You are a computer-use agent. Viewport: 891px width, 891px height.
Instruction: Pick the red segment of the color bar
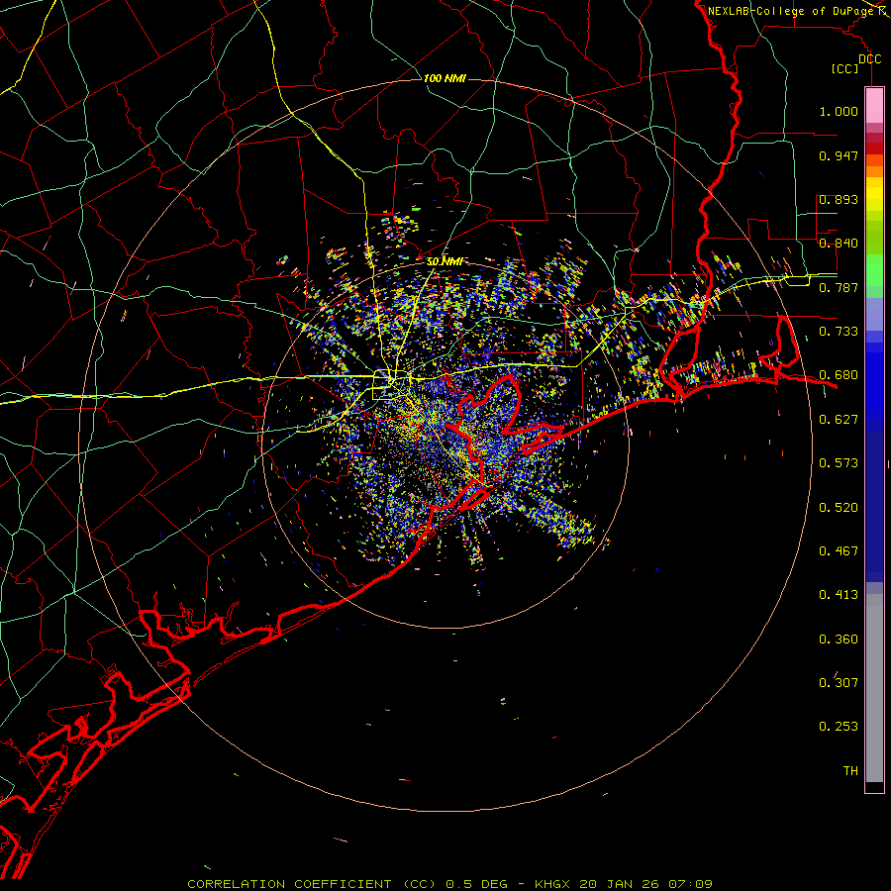tap(874, 148)
